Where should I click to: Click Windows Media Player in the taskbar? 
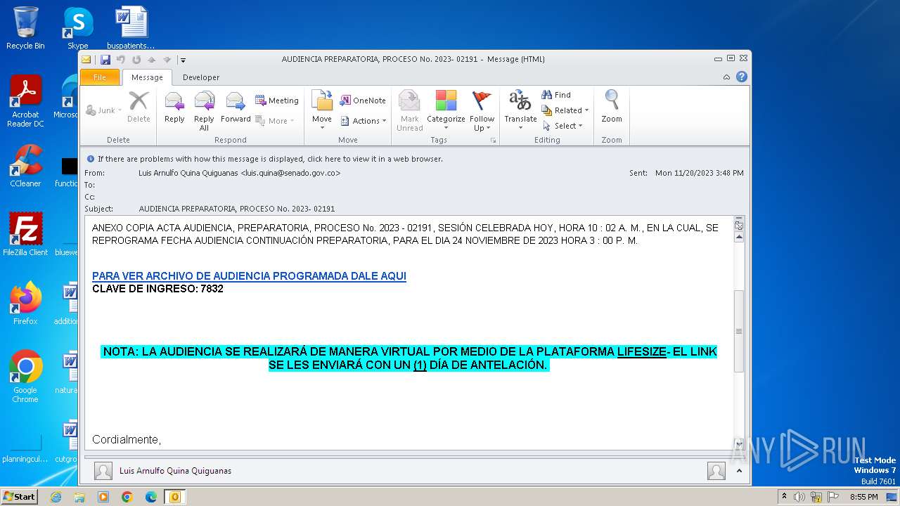click(103, 497)
